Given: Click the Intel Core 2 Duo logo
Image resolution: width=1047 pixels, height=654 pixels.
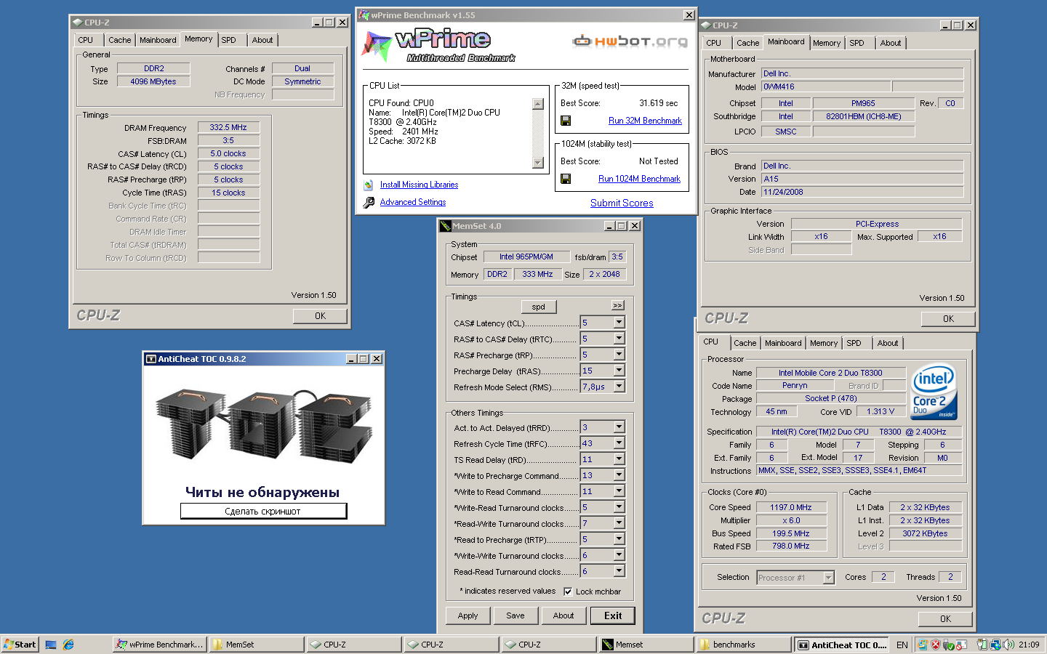Looking at the screenshot, I should (934, 392).
